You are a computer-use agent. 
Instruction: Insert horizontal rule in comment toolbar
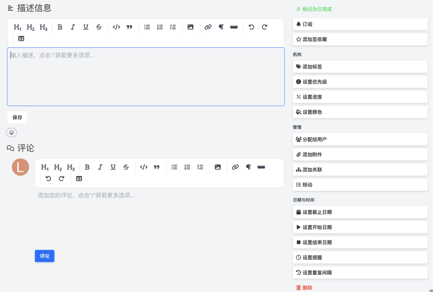click(x=261, y=167)
